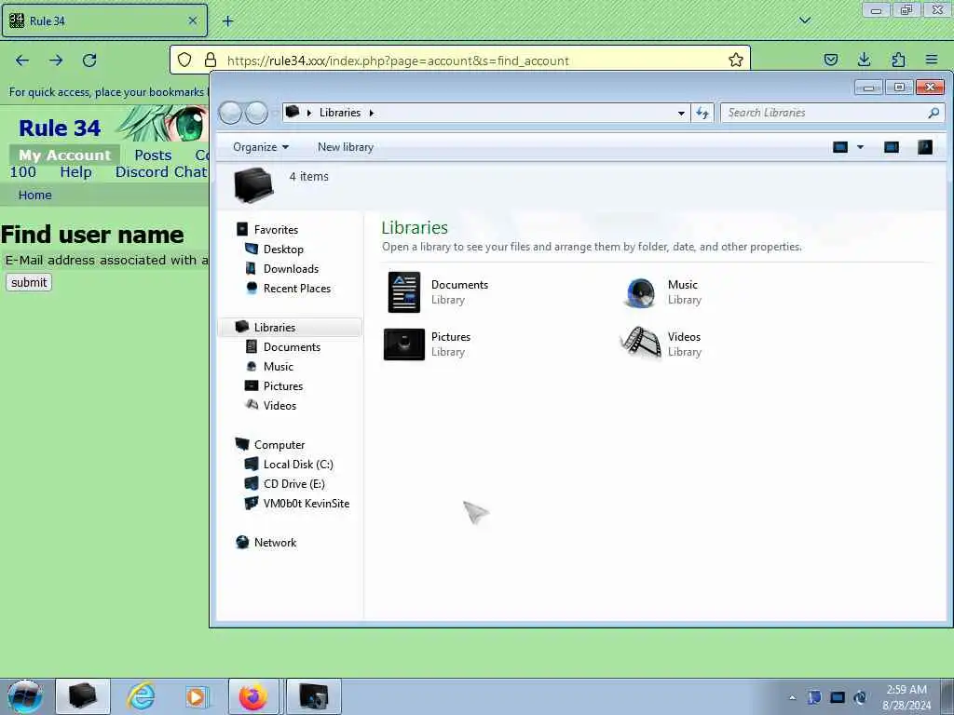The width and height of the screenshot is (954, 715).
Task: Open the Discord Chat link
Action: click(x=161, y=172)
